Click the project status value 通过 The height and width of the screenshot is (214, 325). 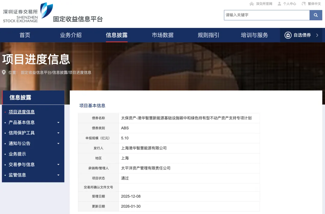[125, 178]
